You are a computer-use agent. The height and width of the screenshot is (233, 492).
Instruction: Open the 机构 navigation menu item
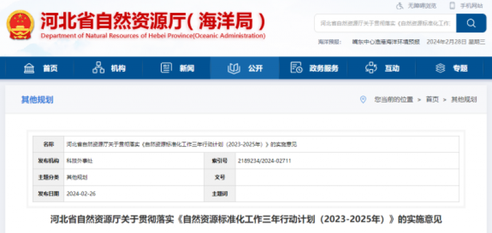[x=108, y=68]
